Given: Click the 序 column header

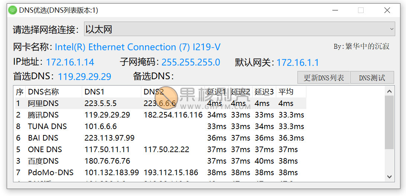Looking at the screenshot, I should click(x=20, y=91).
